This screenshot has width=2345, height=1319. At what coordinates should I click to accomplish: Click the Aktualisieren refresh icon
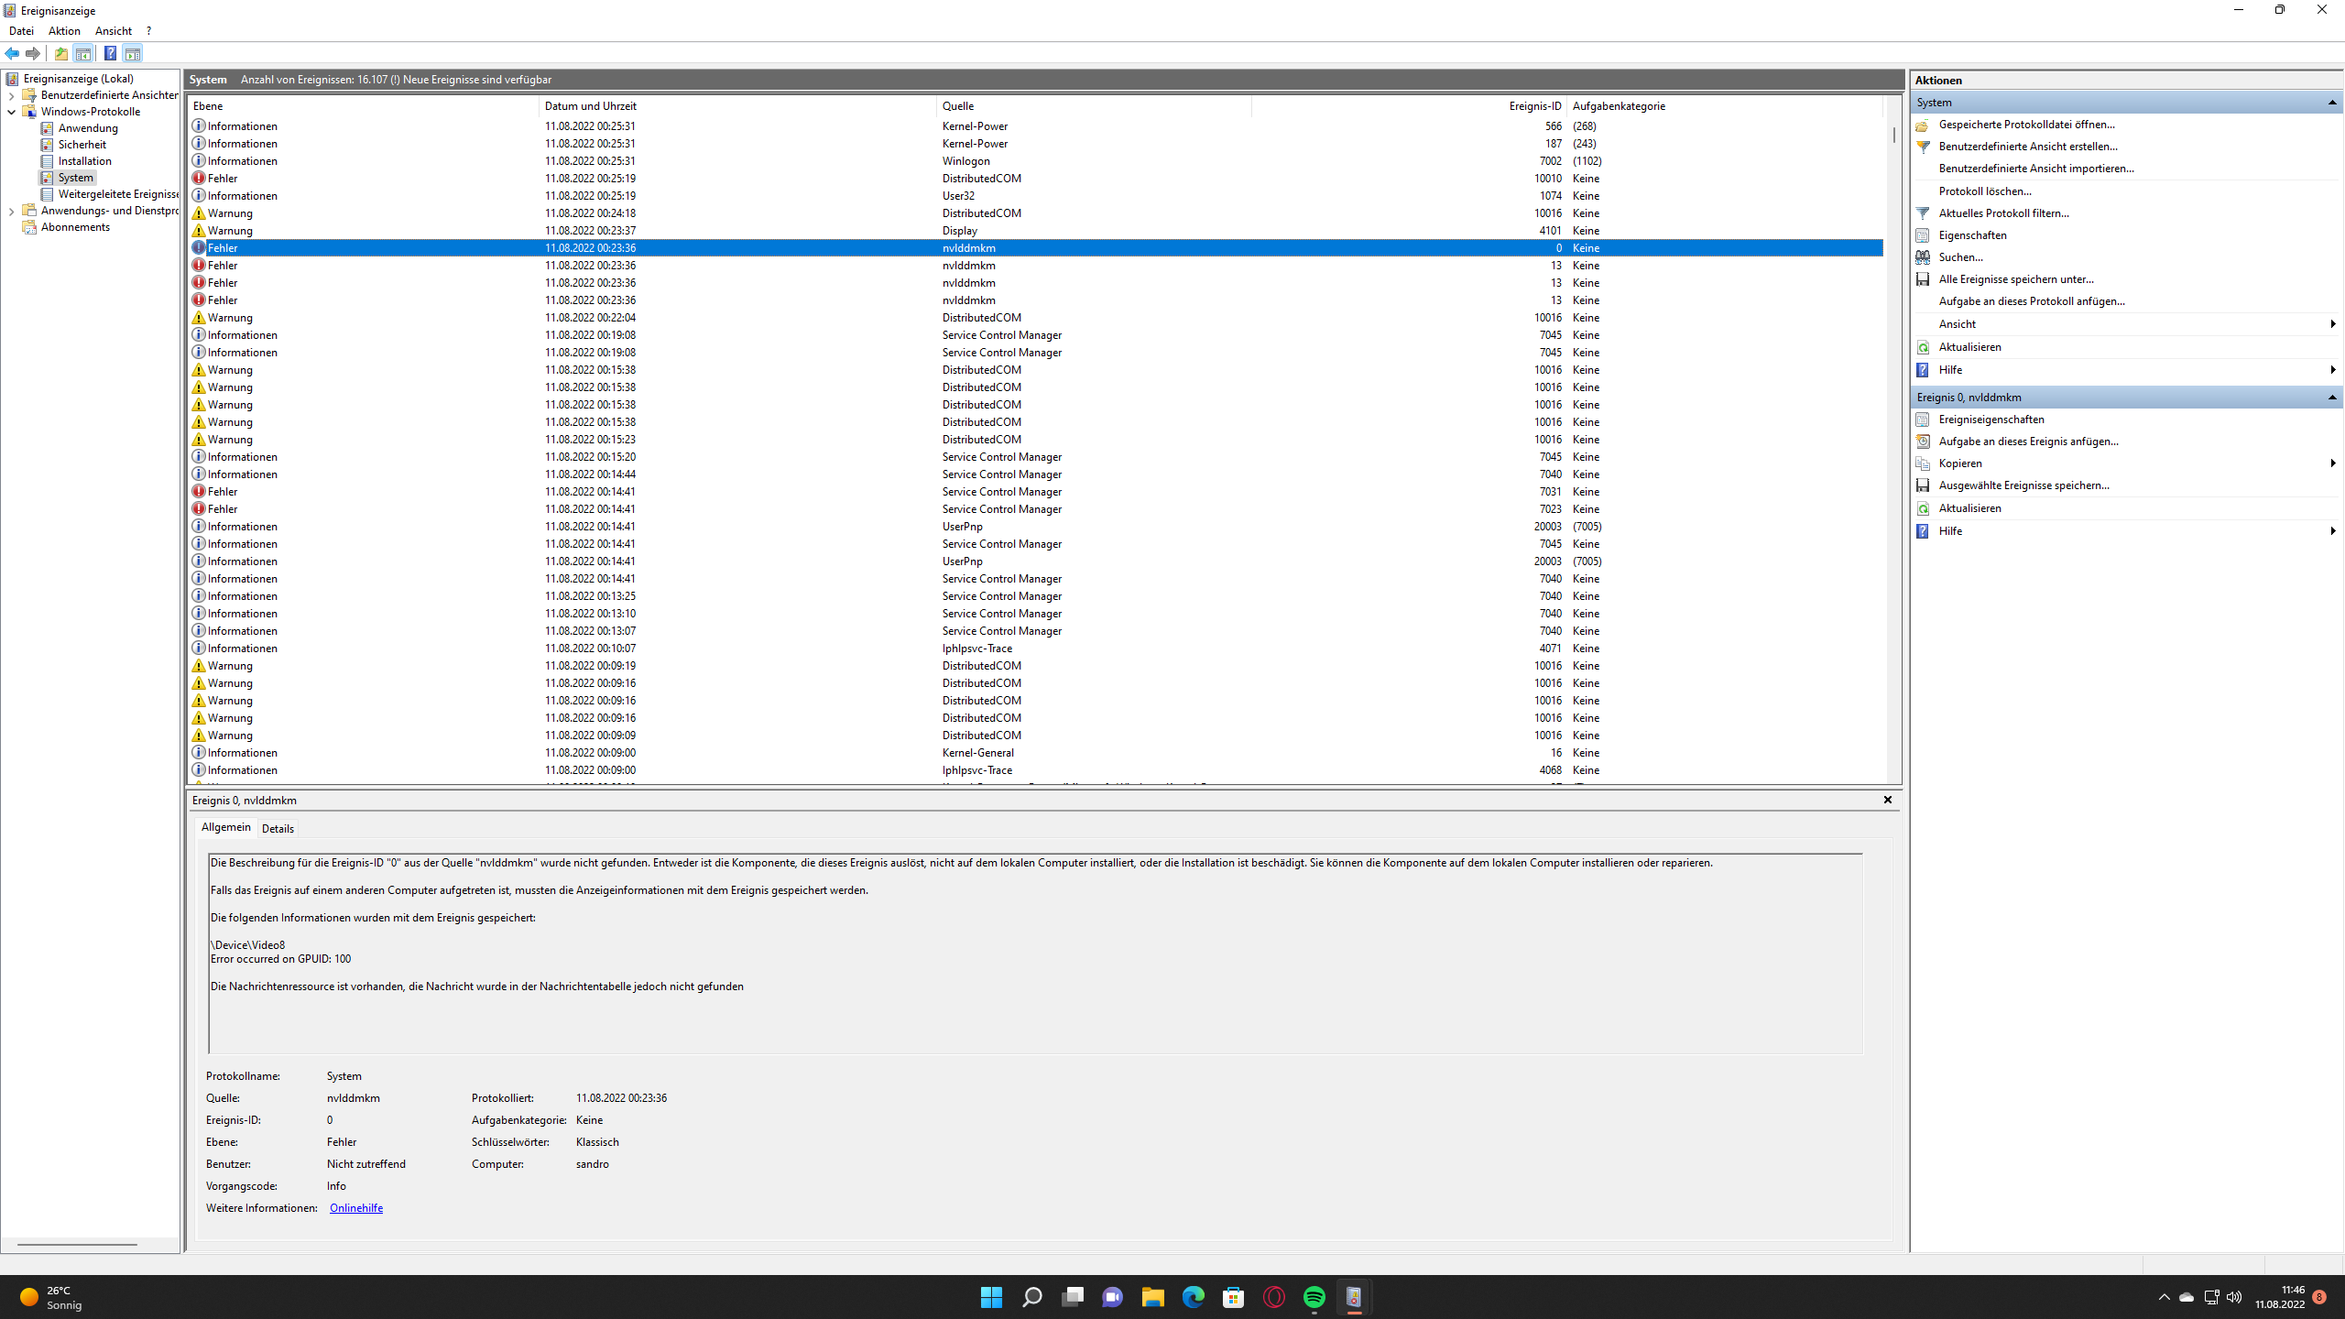(x=1922, y=346)
